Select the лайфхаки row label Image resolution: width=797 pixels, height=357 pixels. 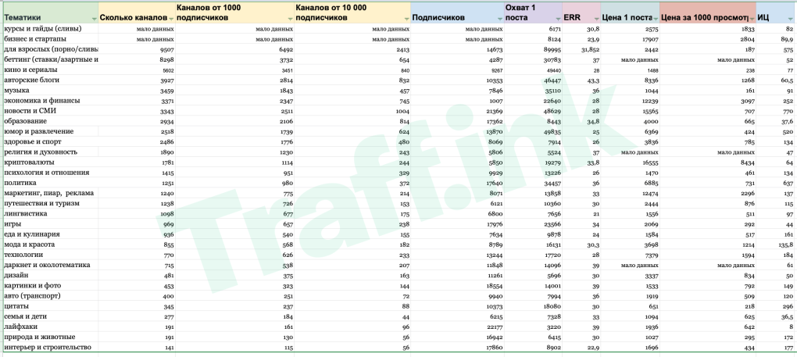click(50, 327)
